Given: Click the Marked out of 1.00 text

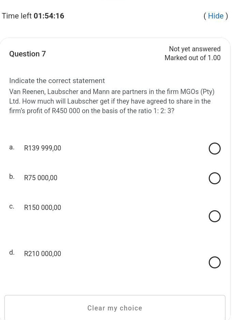Looking at the screenshot, I should tap(193, 58).
